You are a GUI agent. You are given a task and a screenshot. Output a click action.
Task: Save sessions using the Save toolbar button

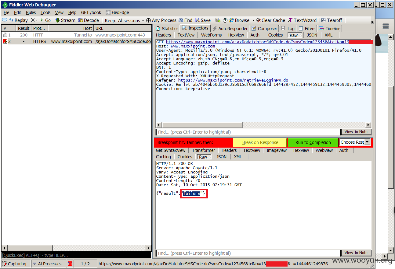click(x=203, y=20)
